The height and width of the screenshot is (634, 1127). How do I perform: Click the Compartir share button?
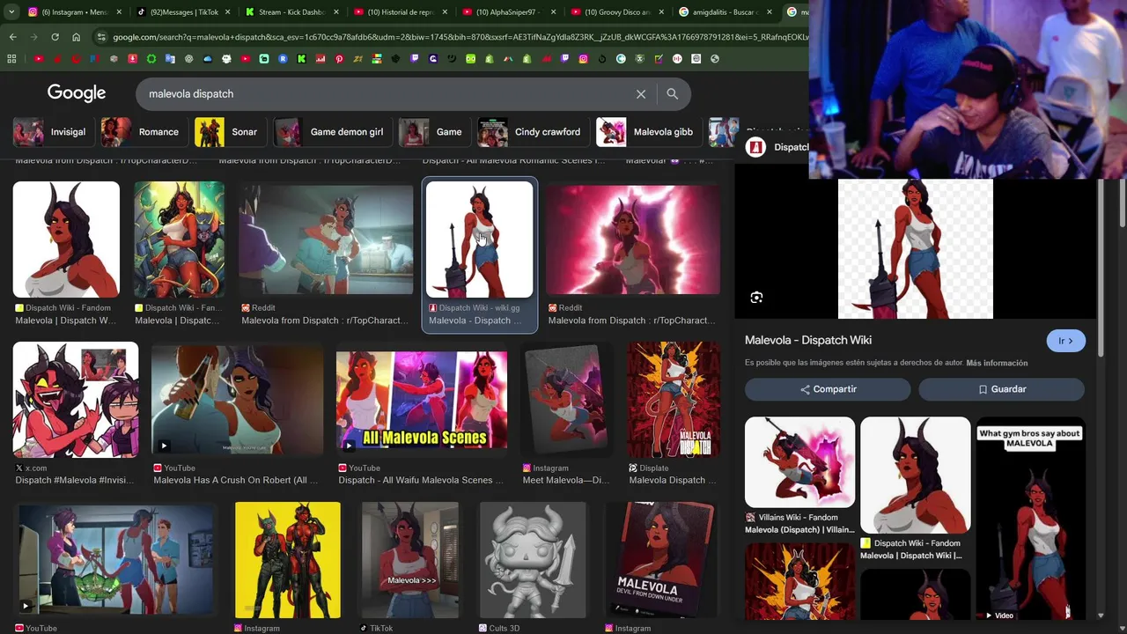point(828,389)
